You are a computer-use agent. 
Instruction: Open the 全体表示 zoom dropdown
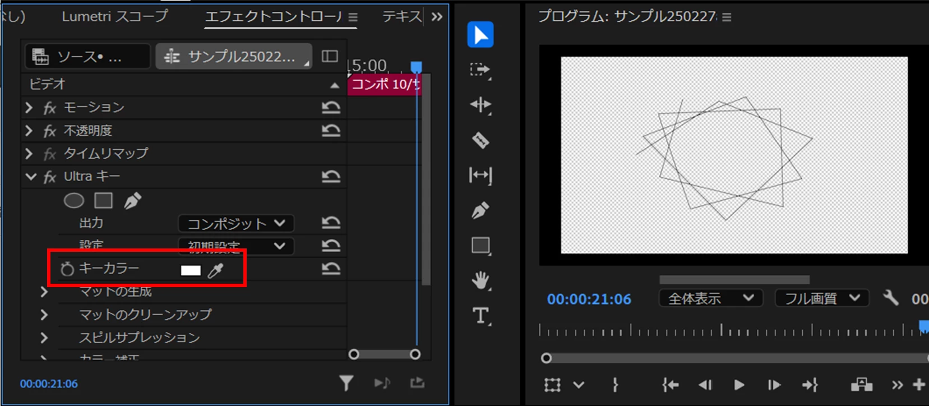point(710,298)
